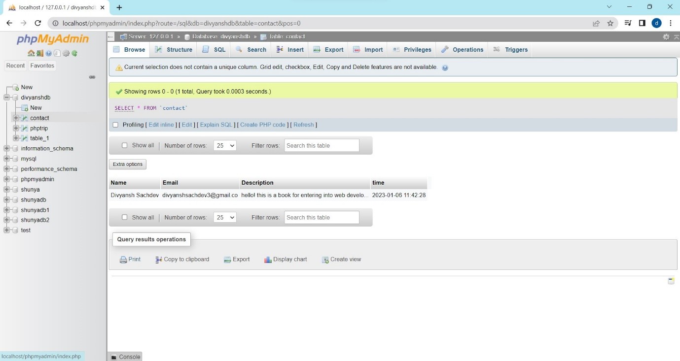Open the phpMyAdmin documentation icon

point(49,53)
